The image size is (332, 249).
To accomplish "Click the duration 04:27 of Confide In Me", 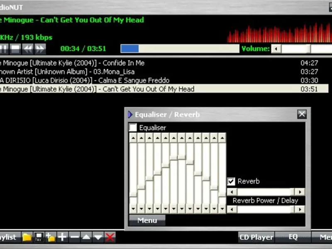I will (309, 63).
